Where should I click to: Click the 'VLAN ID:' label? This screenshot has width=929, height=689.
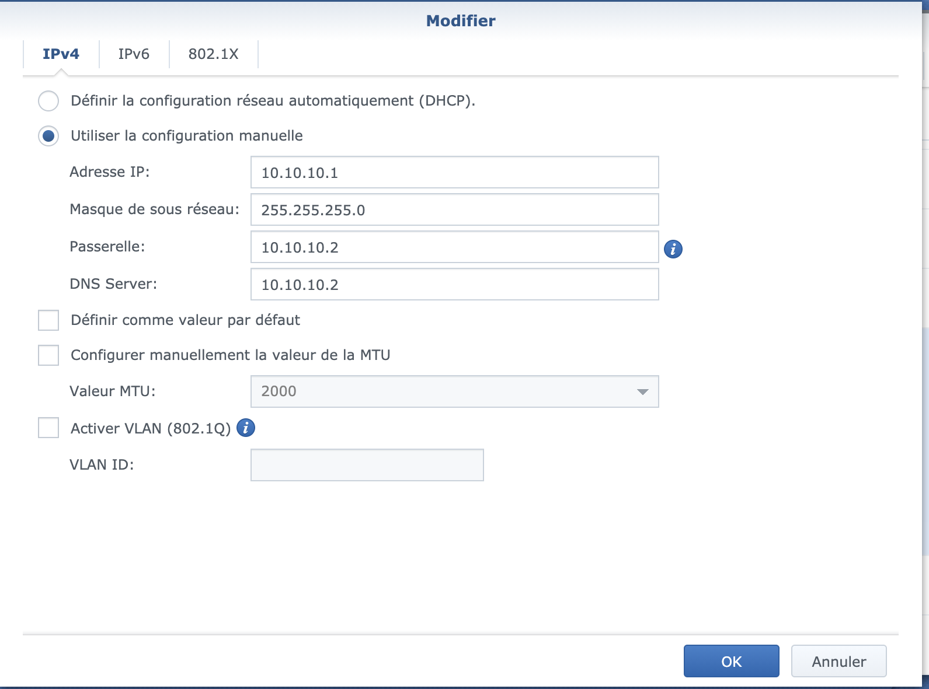(x=102, y=465)
